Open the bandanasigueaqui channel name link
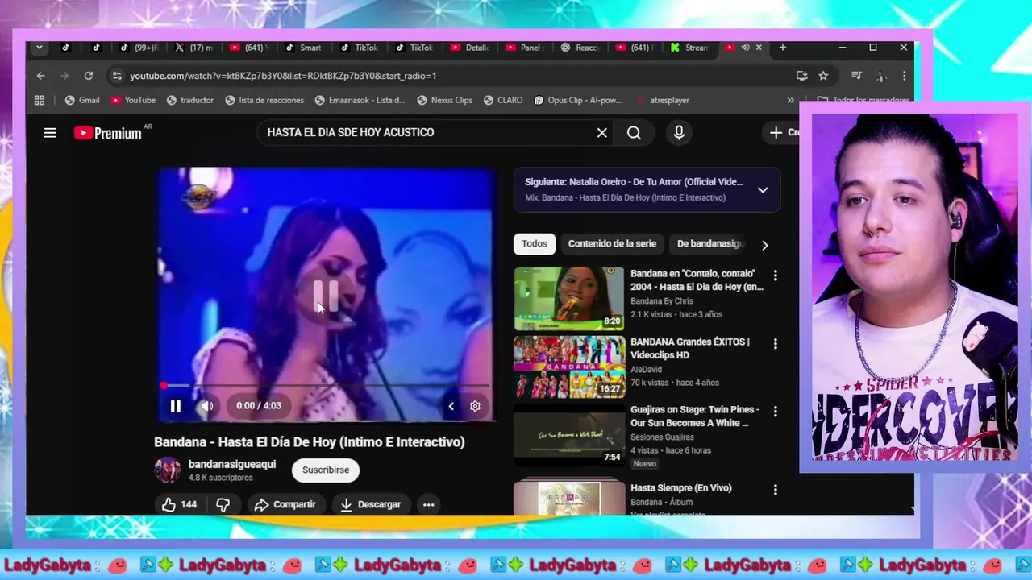 tap(232, 464)
